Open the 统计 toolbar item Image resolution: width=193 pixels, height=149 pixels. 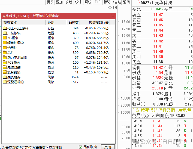coord(79,2)
